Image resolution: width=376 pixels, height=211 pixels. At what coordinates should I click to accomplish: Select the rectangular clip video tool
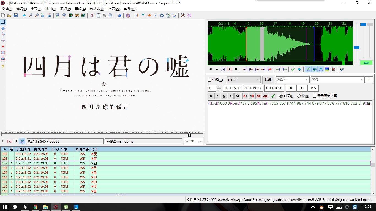click(3, 52)
